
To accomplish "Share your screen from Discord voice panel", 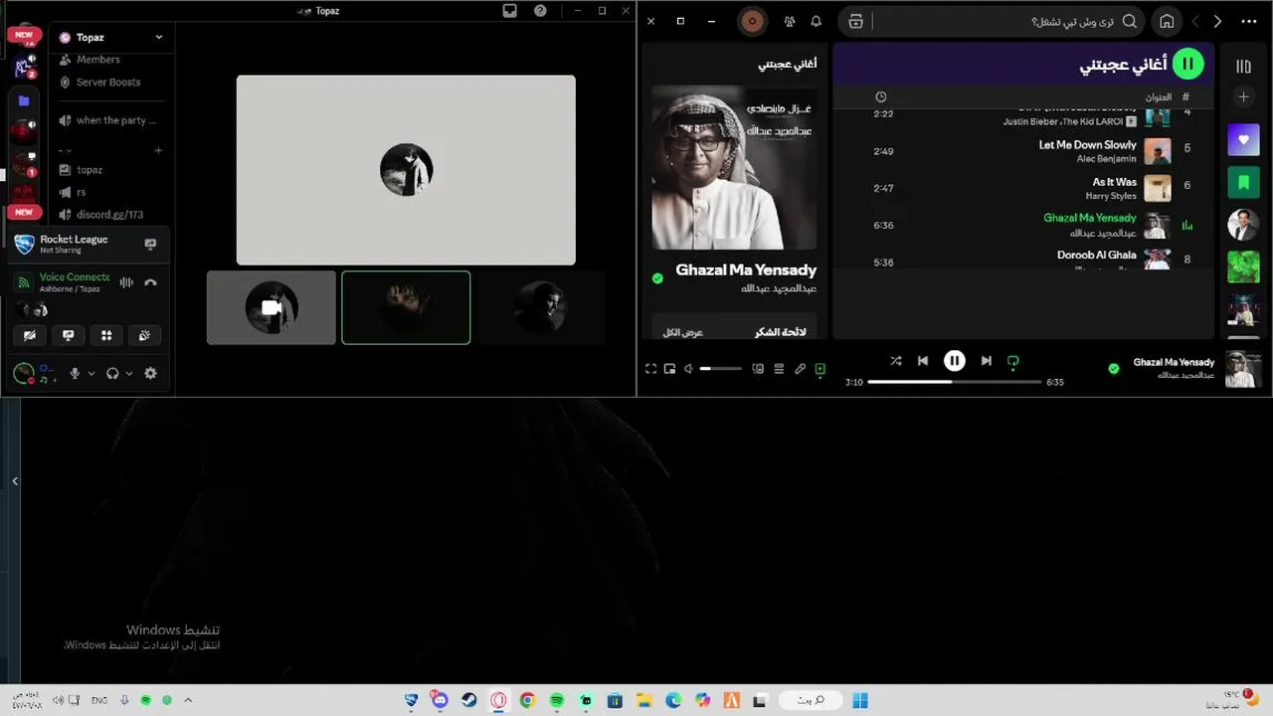I will (x=69, y=335).
